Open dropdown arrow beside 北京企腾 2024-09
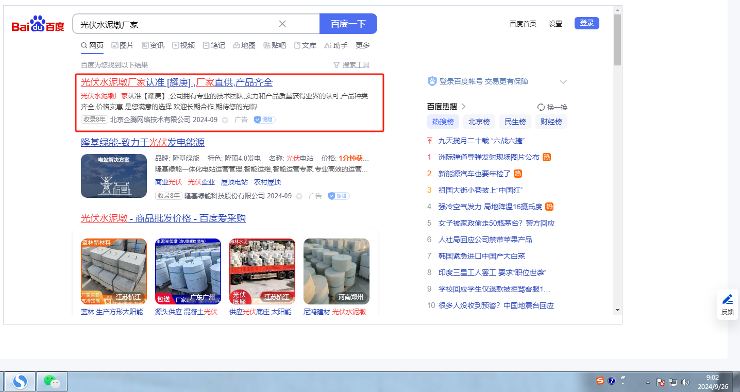 [x=225, y=120]
